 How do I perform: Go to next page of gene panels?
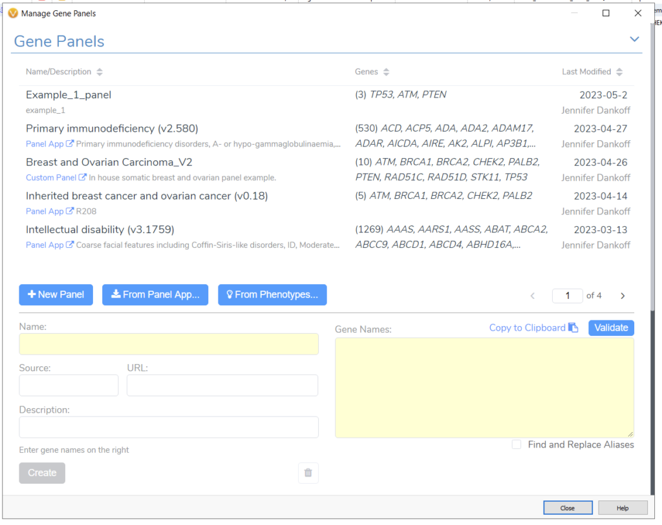pos(623,296)
